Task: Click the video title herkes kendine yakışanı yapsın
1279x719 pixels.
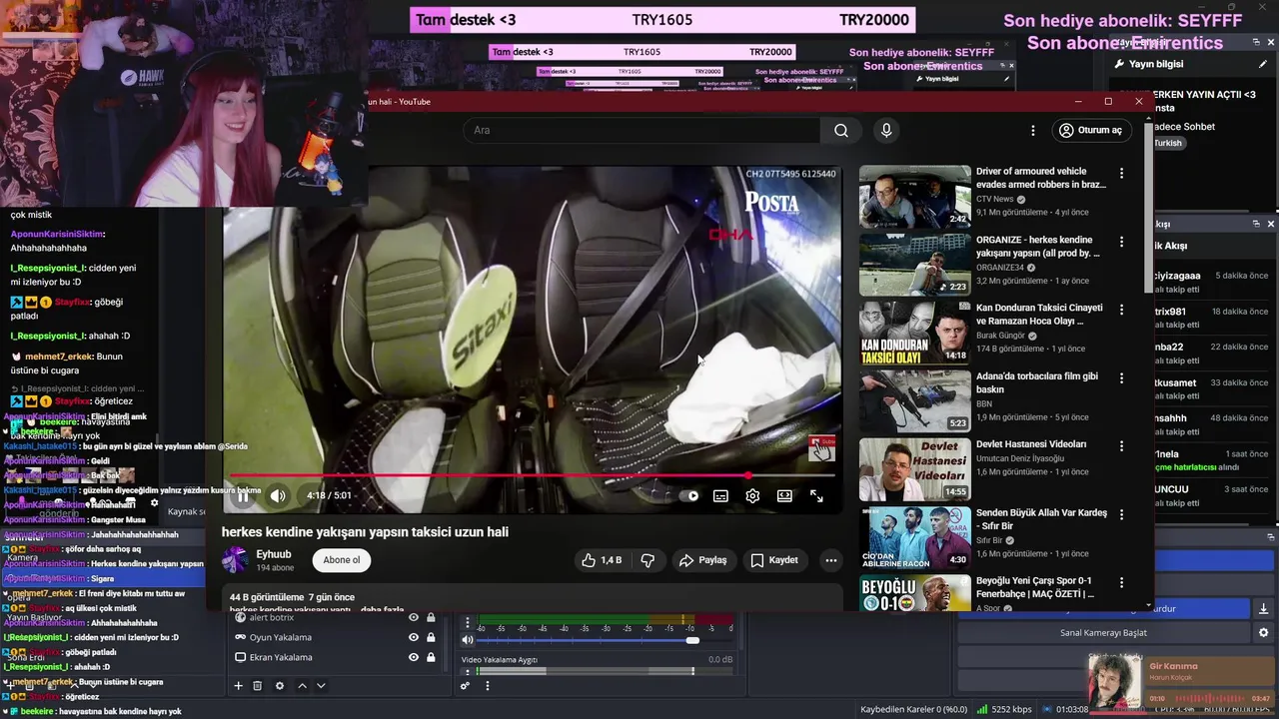Action: [365, 532]
